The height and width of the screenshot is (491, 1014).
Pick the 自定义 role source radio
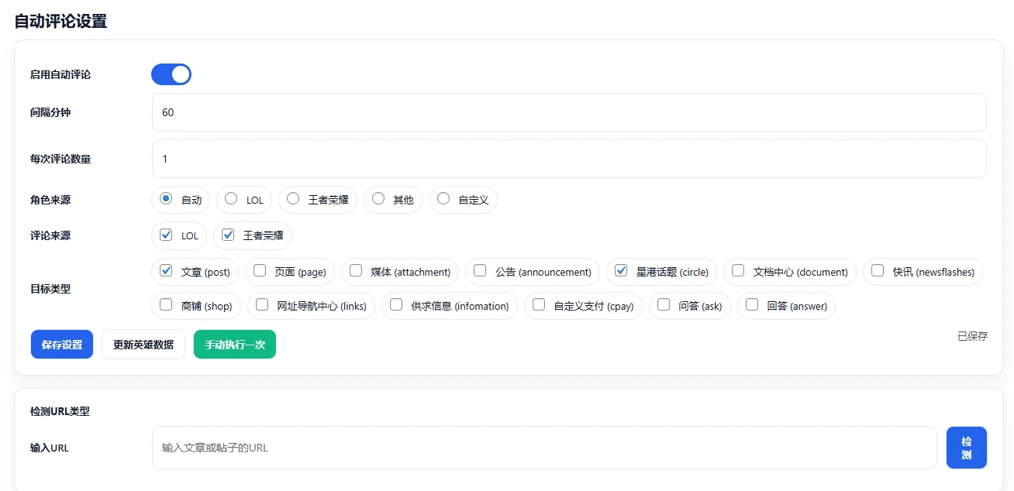tap(443, 199)
